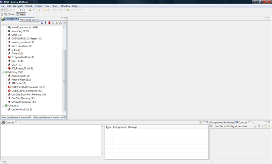272x164 pixels.
Task: Collapse the Memory (0/8) category
Action: [3, 72]
